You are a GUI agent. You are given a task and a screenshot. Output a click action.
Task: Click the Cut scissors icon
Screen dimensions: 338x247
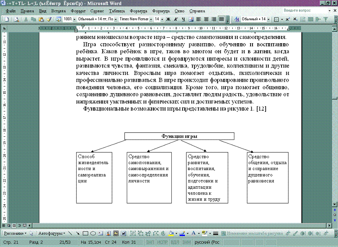coord(26,19)
